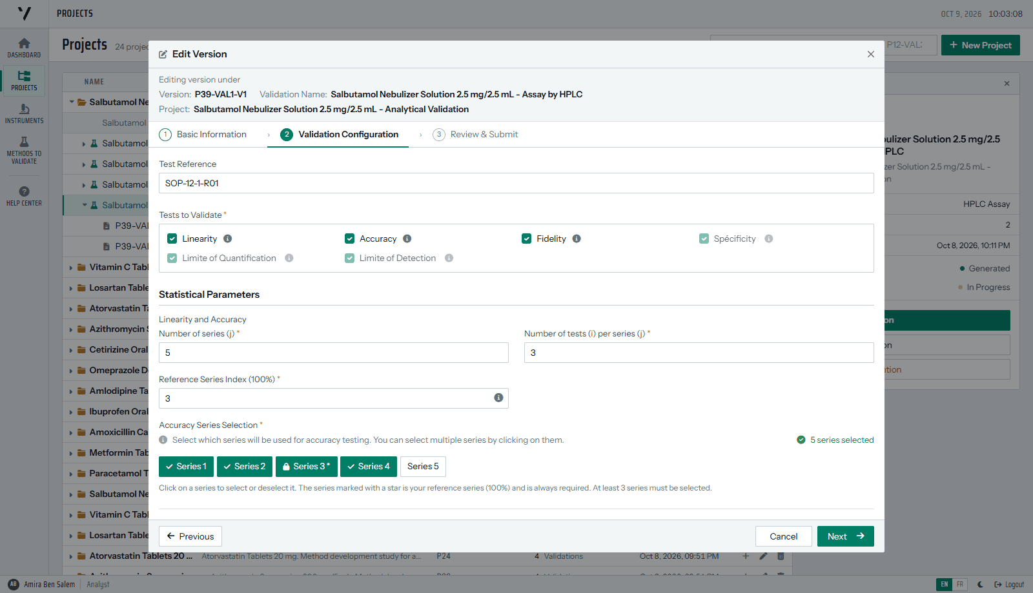Expand the Metformin Tab project folder
The width and height of the screenshot is (1033, 593).
pos(71,453)
